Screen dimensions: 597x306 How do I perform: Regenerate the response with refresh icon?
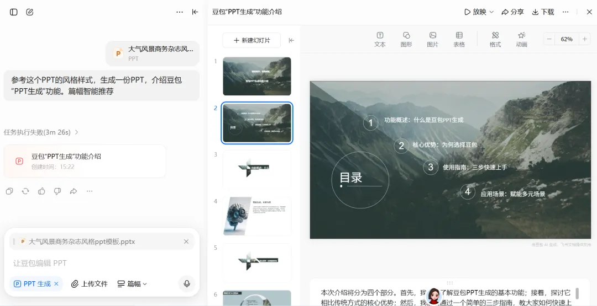click(x=25, y=191)
